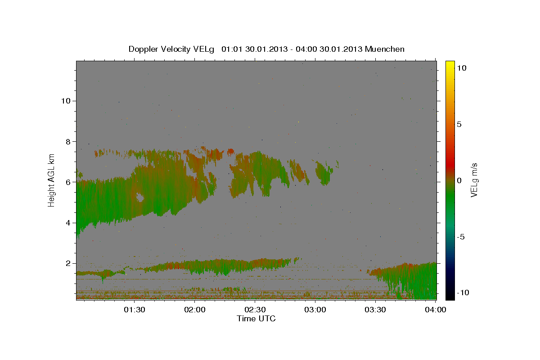The height and width of the screenshot is (360, 540).
Task: Click the 03:30 time tick label
Action: pyautogui.click(x=375, y=310)
